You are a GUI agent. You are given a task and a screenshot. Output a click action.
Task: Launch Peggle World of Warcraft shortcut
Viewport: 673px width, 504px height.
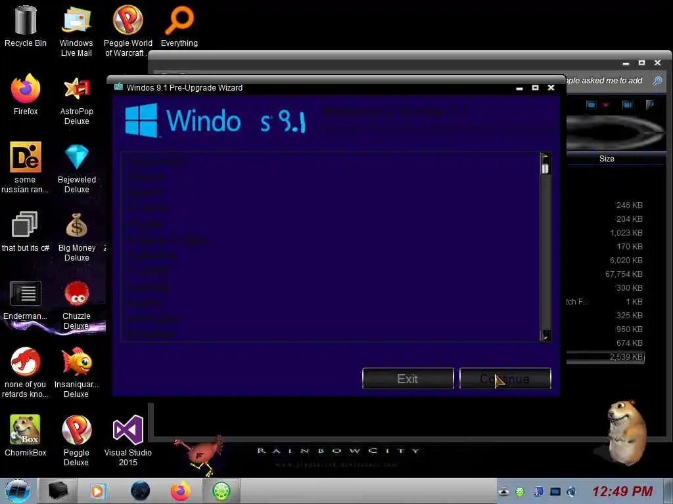(x=128, y=31)
